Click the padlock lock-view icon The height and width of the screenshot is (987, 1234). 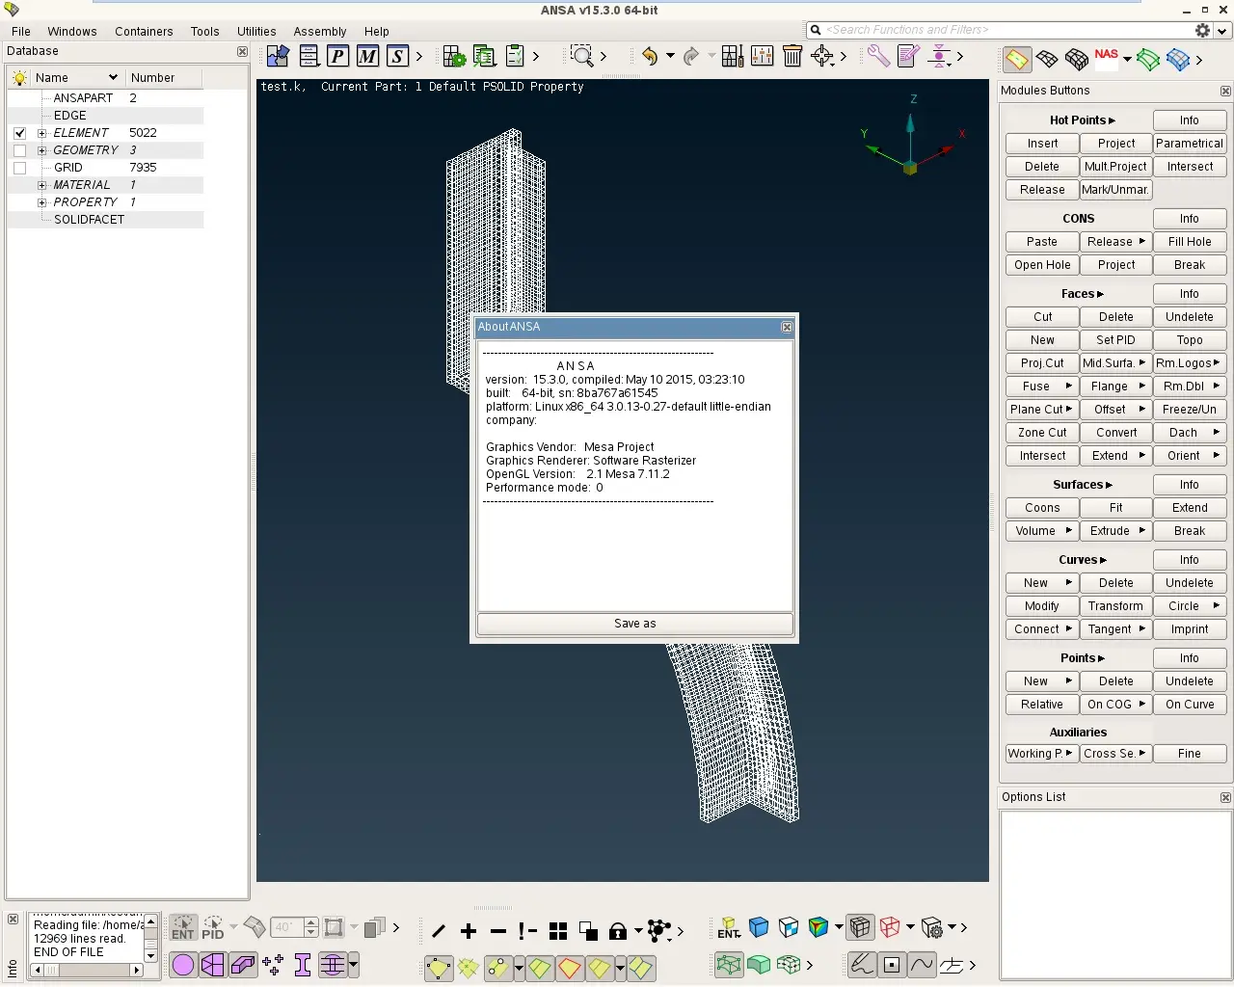(618, 930)
